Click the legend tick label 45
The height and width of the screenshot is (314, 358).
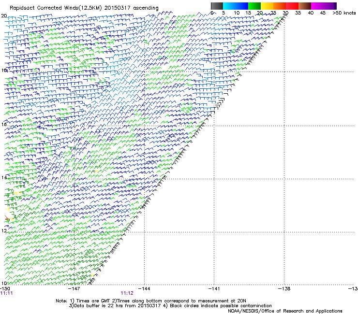[323, 13]
